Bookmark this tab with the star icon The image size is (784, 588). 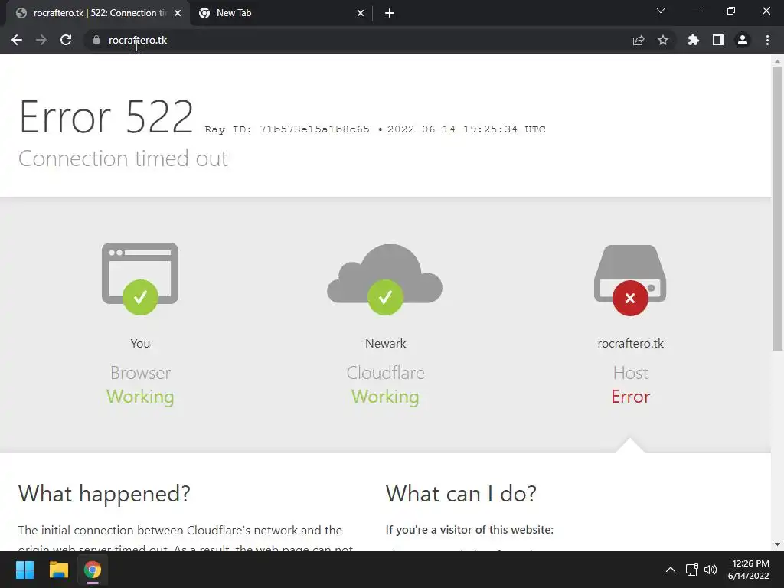[x=663, y=40]
